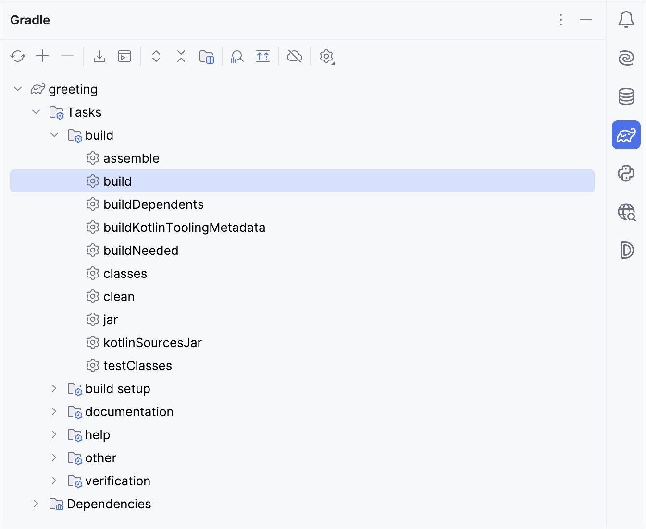Toggle the Gradle tool window sidebar button

(626, 135)
